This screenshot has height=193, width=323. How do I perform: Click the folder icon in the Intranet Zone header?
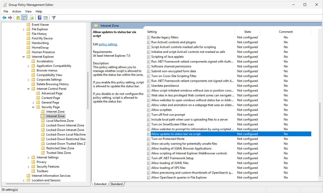tap(96, 26)
